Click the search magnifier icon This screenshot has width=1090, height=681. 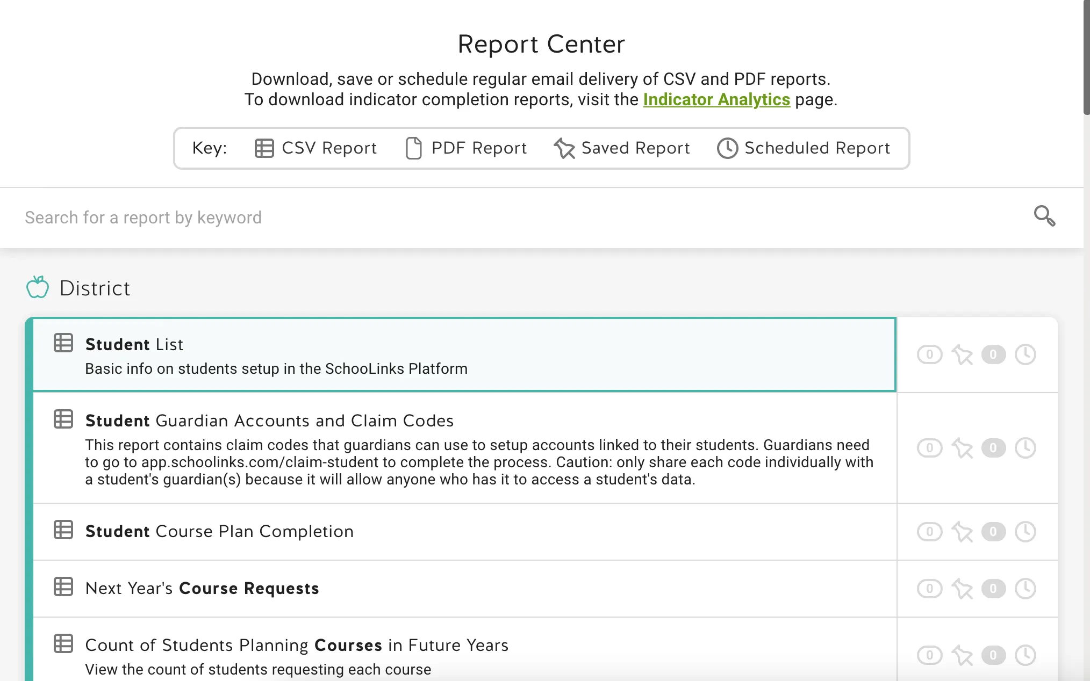[x=1044, y=216]
